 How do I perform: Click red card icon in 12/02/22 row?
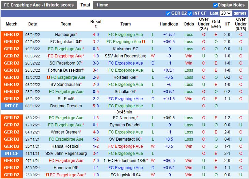point(48,77)
